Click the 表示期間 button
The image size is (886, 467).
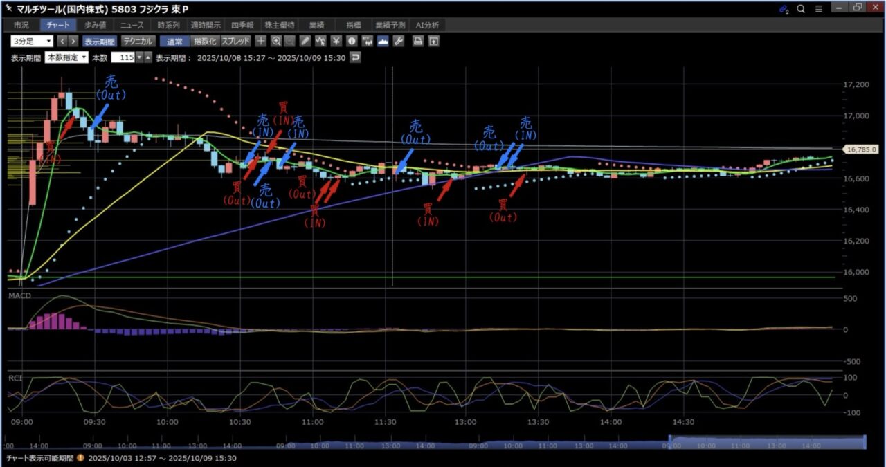pyautogui.click(x=101, y=41)
